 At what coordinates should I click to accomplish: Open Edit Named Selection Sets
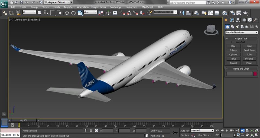pyautogui.click(x=149, y=13)
